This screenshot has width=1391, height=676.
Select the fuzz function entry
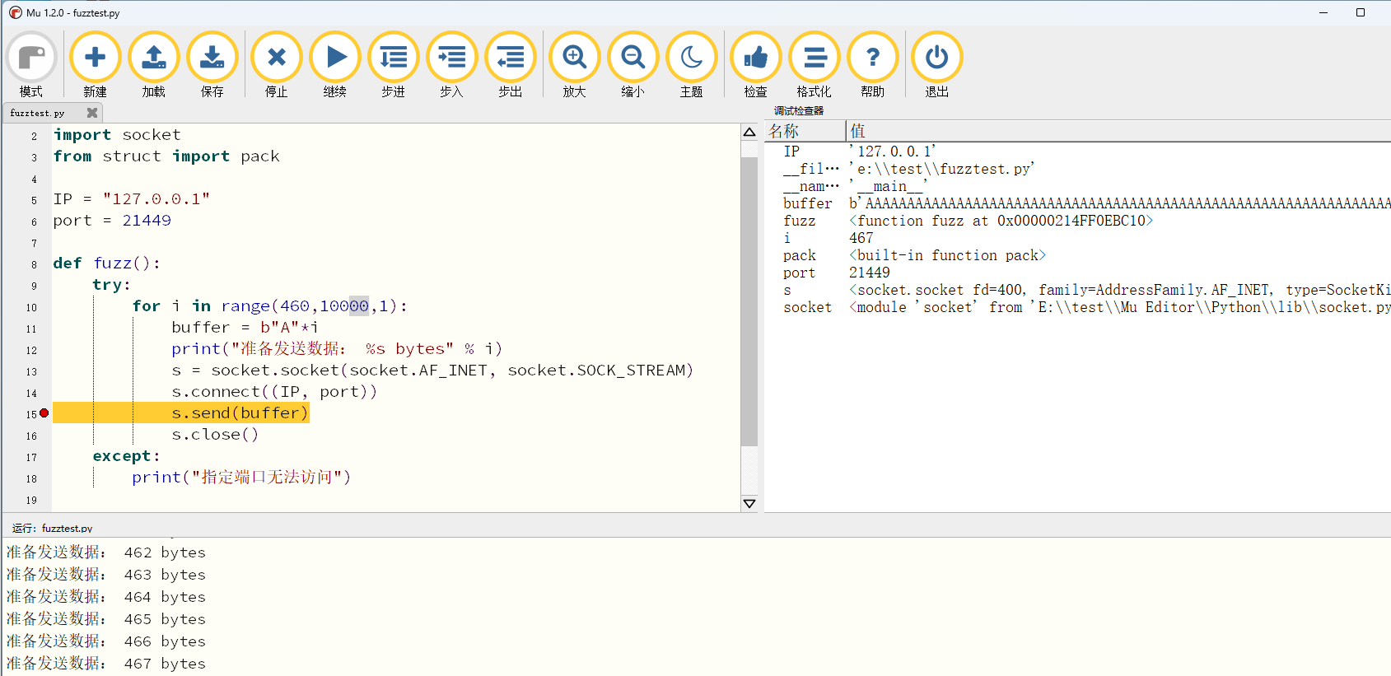pyautogui.click(x=1078, y=221)
